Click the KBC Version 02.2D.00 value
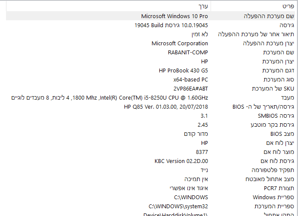The image size is (298, 216). click(x=181, y=161)
